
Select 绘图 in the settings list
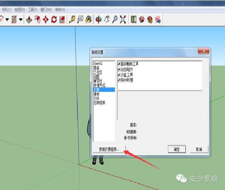[96, 77]
